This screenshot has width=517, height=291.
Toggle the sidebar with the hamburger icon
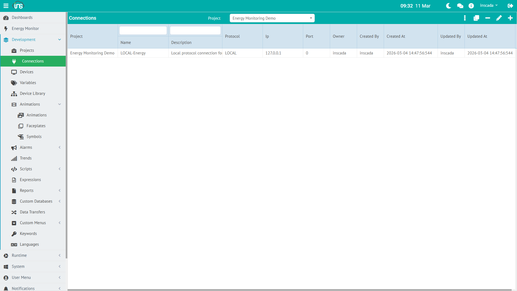[6, 6]
